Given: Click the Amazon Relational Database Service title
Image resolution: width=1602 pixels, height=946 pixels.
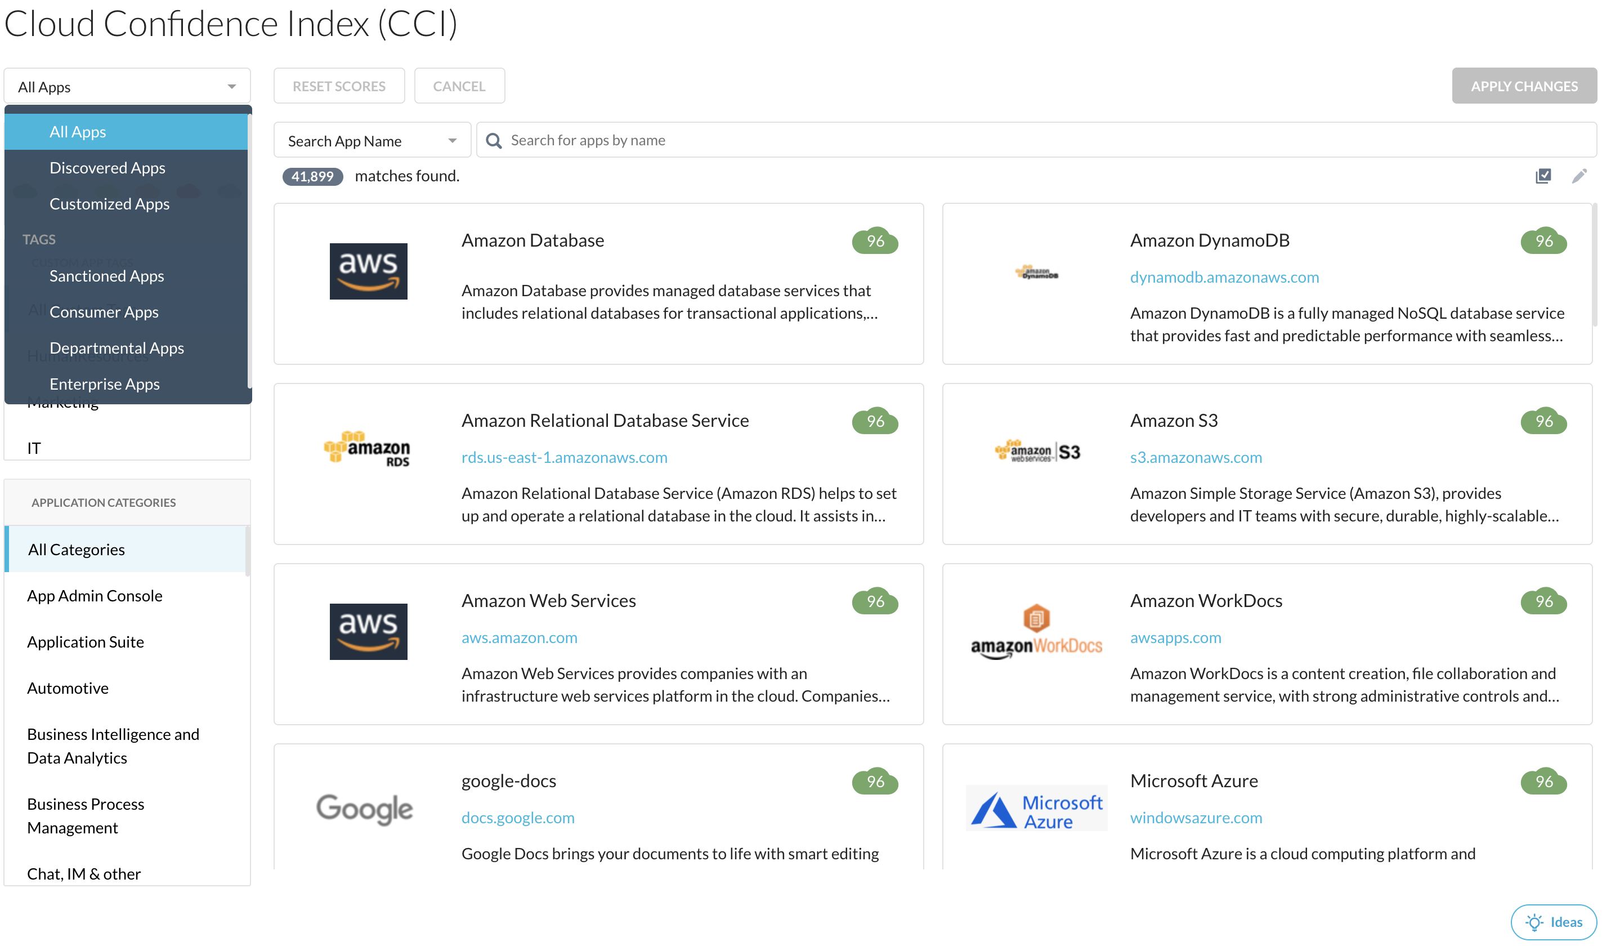Looking at the screenshot, I should click(605, 421).
